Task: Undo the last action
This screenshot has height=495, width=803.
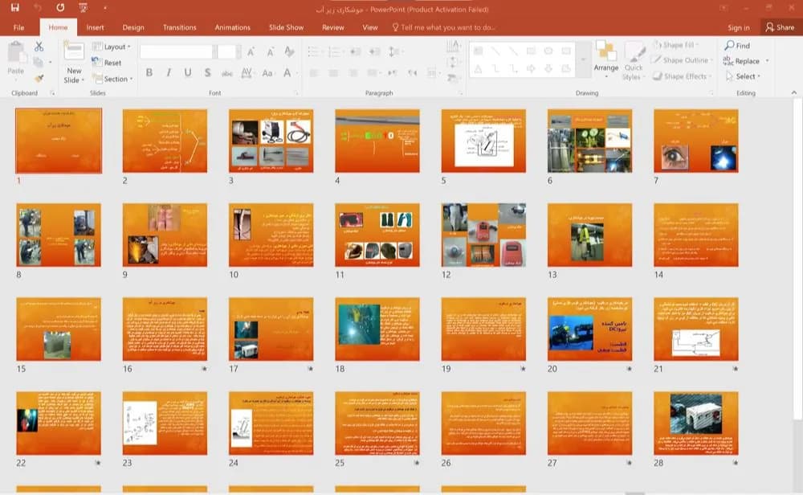Action: 38,8
